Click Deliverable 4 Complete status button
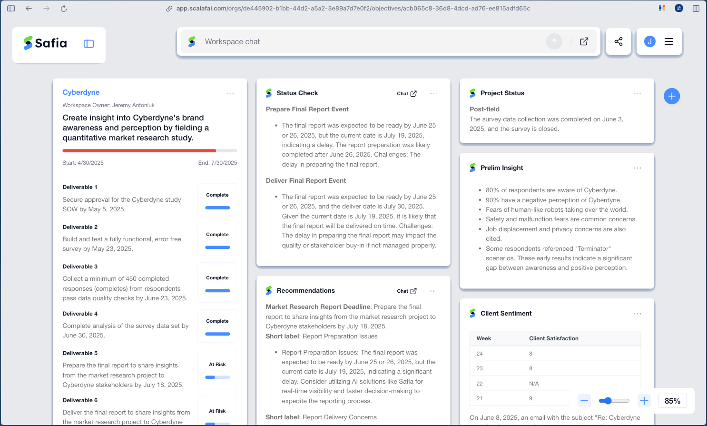This screenshot has height=426, width=707. point(217,326)
